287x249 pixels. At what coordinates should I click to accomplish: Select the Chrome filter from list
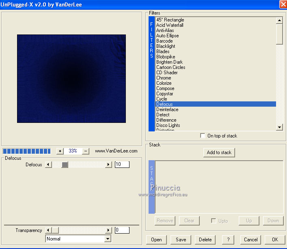tap(164, 78)
